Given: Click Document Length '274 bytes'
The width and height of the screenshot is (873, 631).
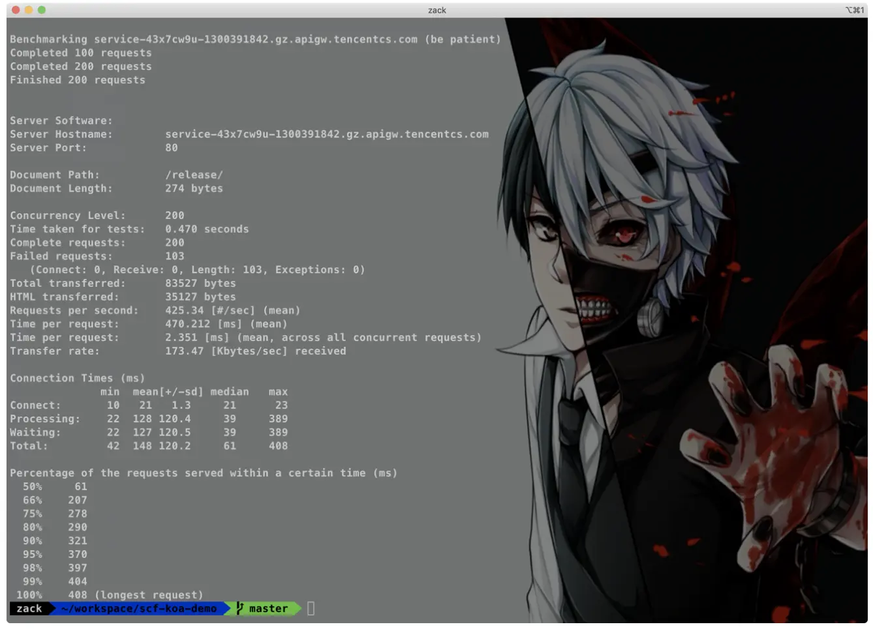Looking at the screenshot, I should (194, 188).
